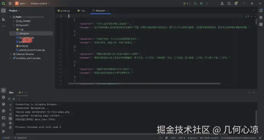Minimize the Run tool window
This screenshot has height=140, width=264.
(254, 92)
